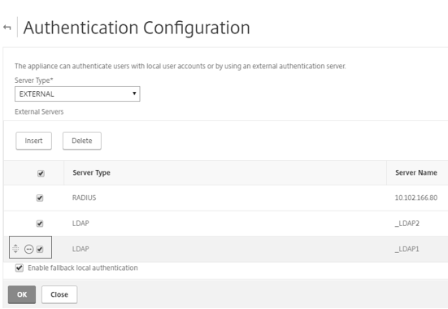Click the Authentication Configuration heading

(x=137, y=28)
